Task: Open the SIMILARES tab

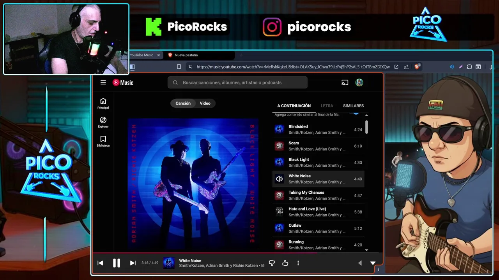Action: point(353,106)
